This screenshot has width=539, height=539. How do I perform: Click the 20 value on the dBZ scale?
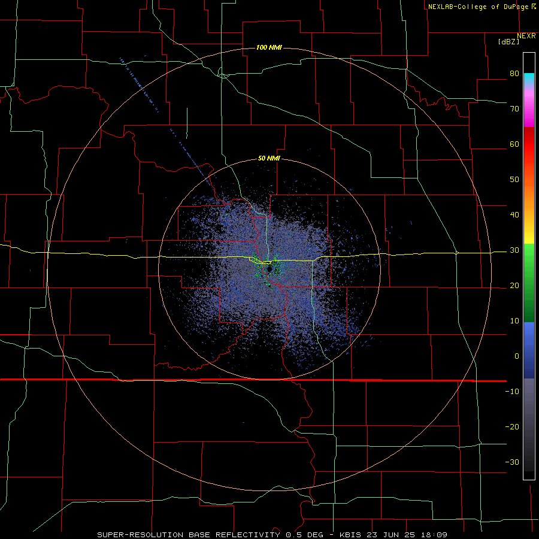(514, 285)
